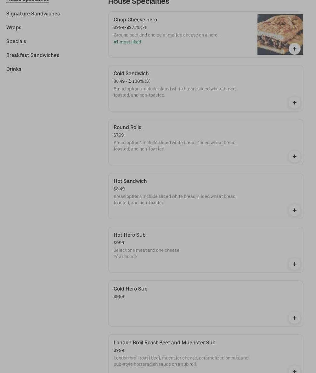
Task: Add Hot Sandwich using plus button
Action: [295, 210]
